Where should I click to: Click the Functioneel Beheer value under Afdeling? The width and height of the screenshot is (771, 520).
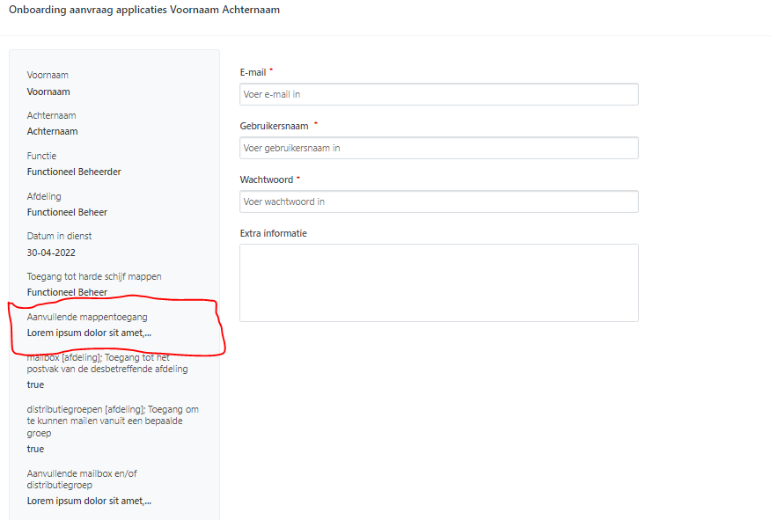pyautogui.click(x=67, y=212)
